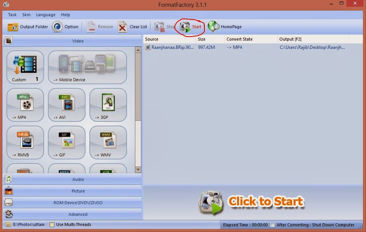Expand the ROM Device\DVD\CD\ISO panel
The height and width of the screenshot is (232, 366).
(72, 203)
